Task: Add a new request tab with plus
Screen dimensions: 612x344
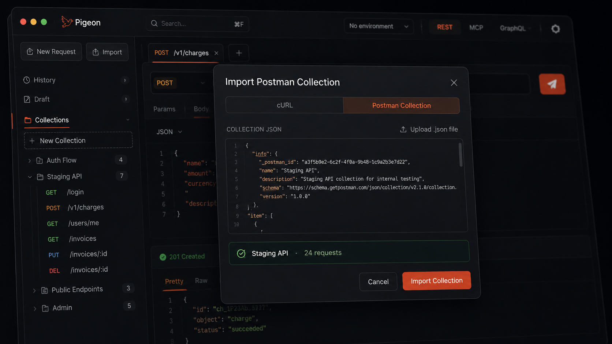Action: [x=239, y=53]
